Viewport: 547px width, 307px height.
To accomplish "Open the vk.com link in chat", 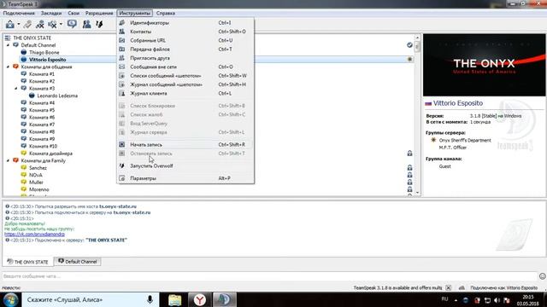I will pyautogui.click(x=34, y=235).
